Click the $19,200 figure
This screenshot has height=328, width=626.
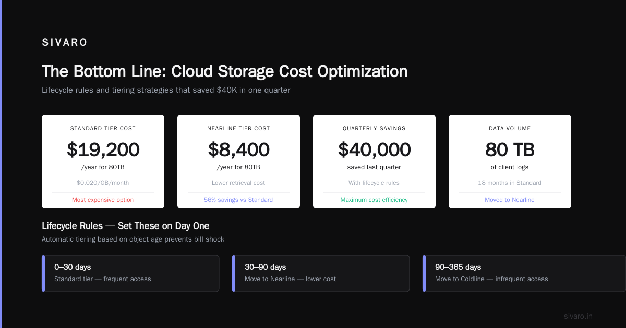[x=103, y=150]
